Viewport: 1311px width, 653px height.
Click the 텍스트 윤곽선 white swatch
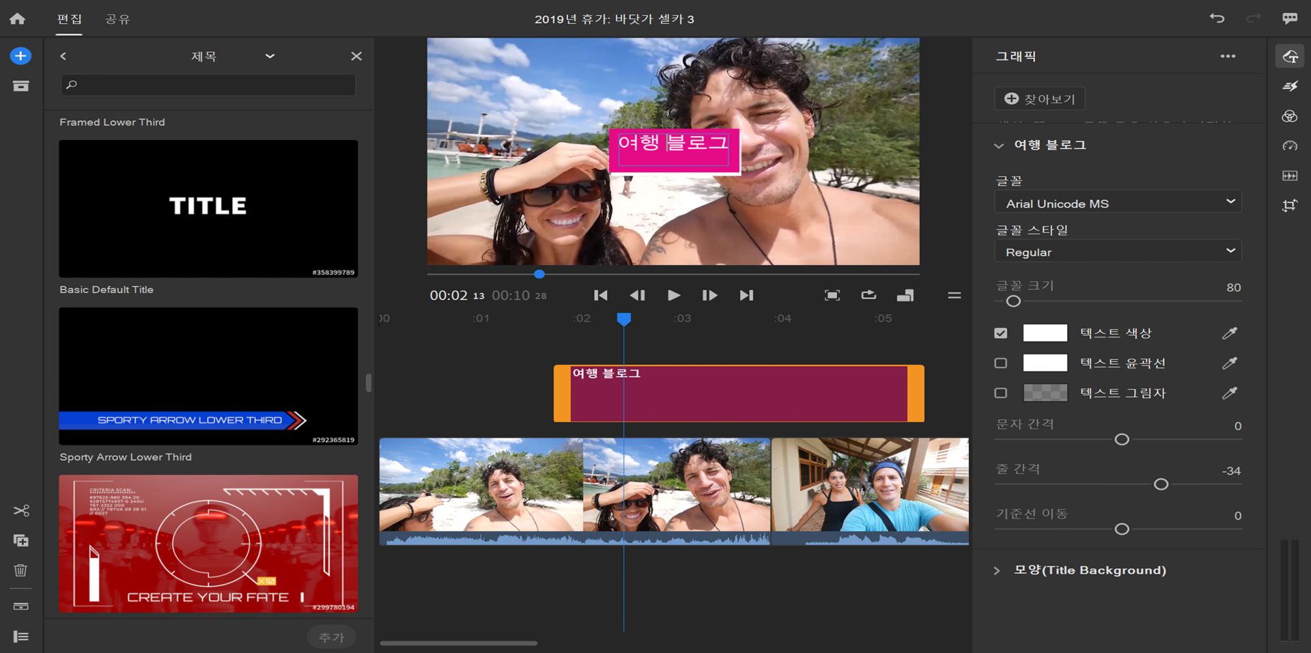click(1045, 363)
